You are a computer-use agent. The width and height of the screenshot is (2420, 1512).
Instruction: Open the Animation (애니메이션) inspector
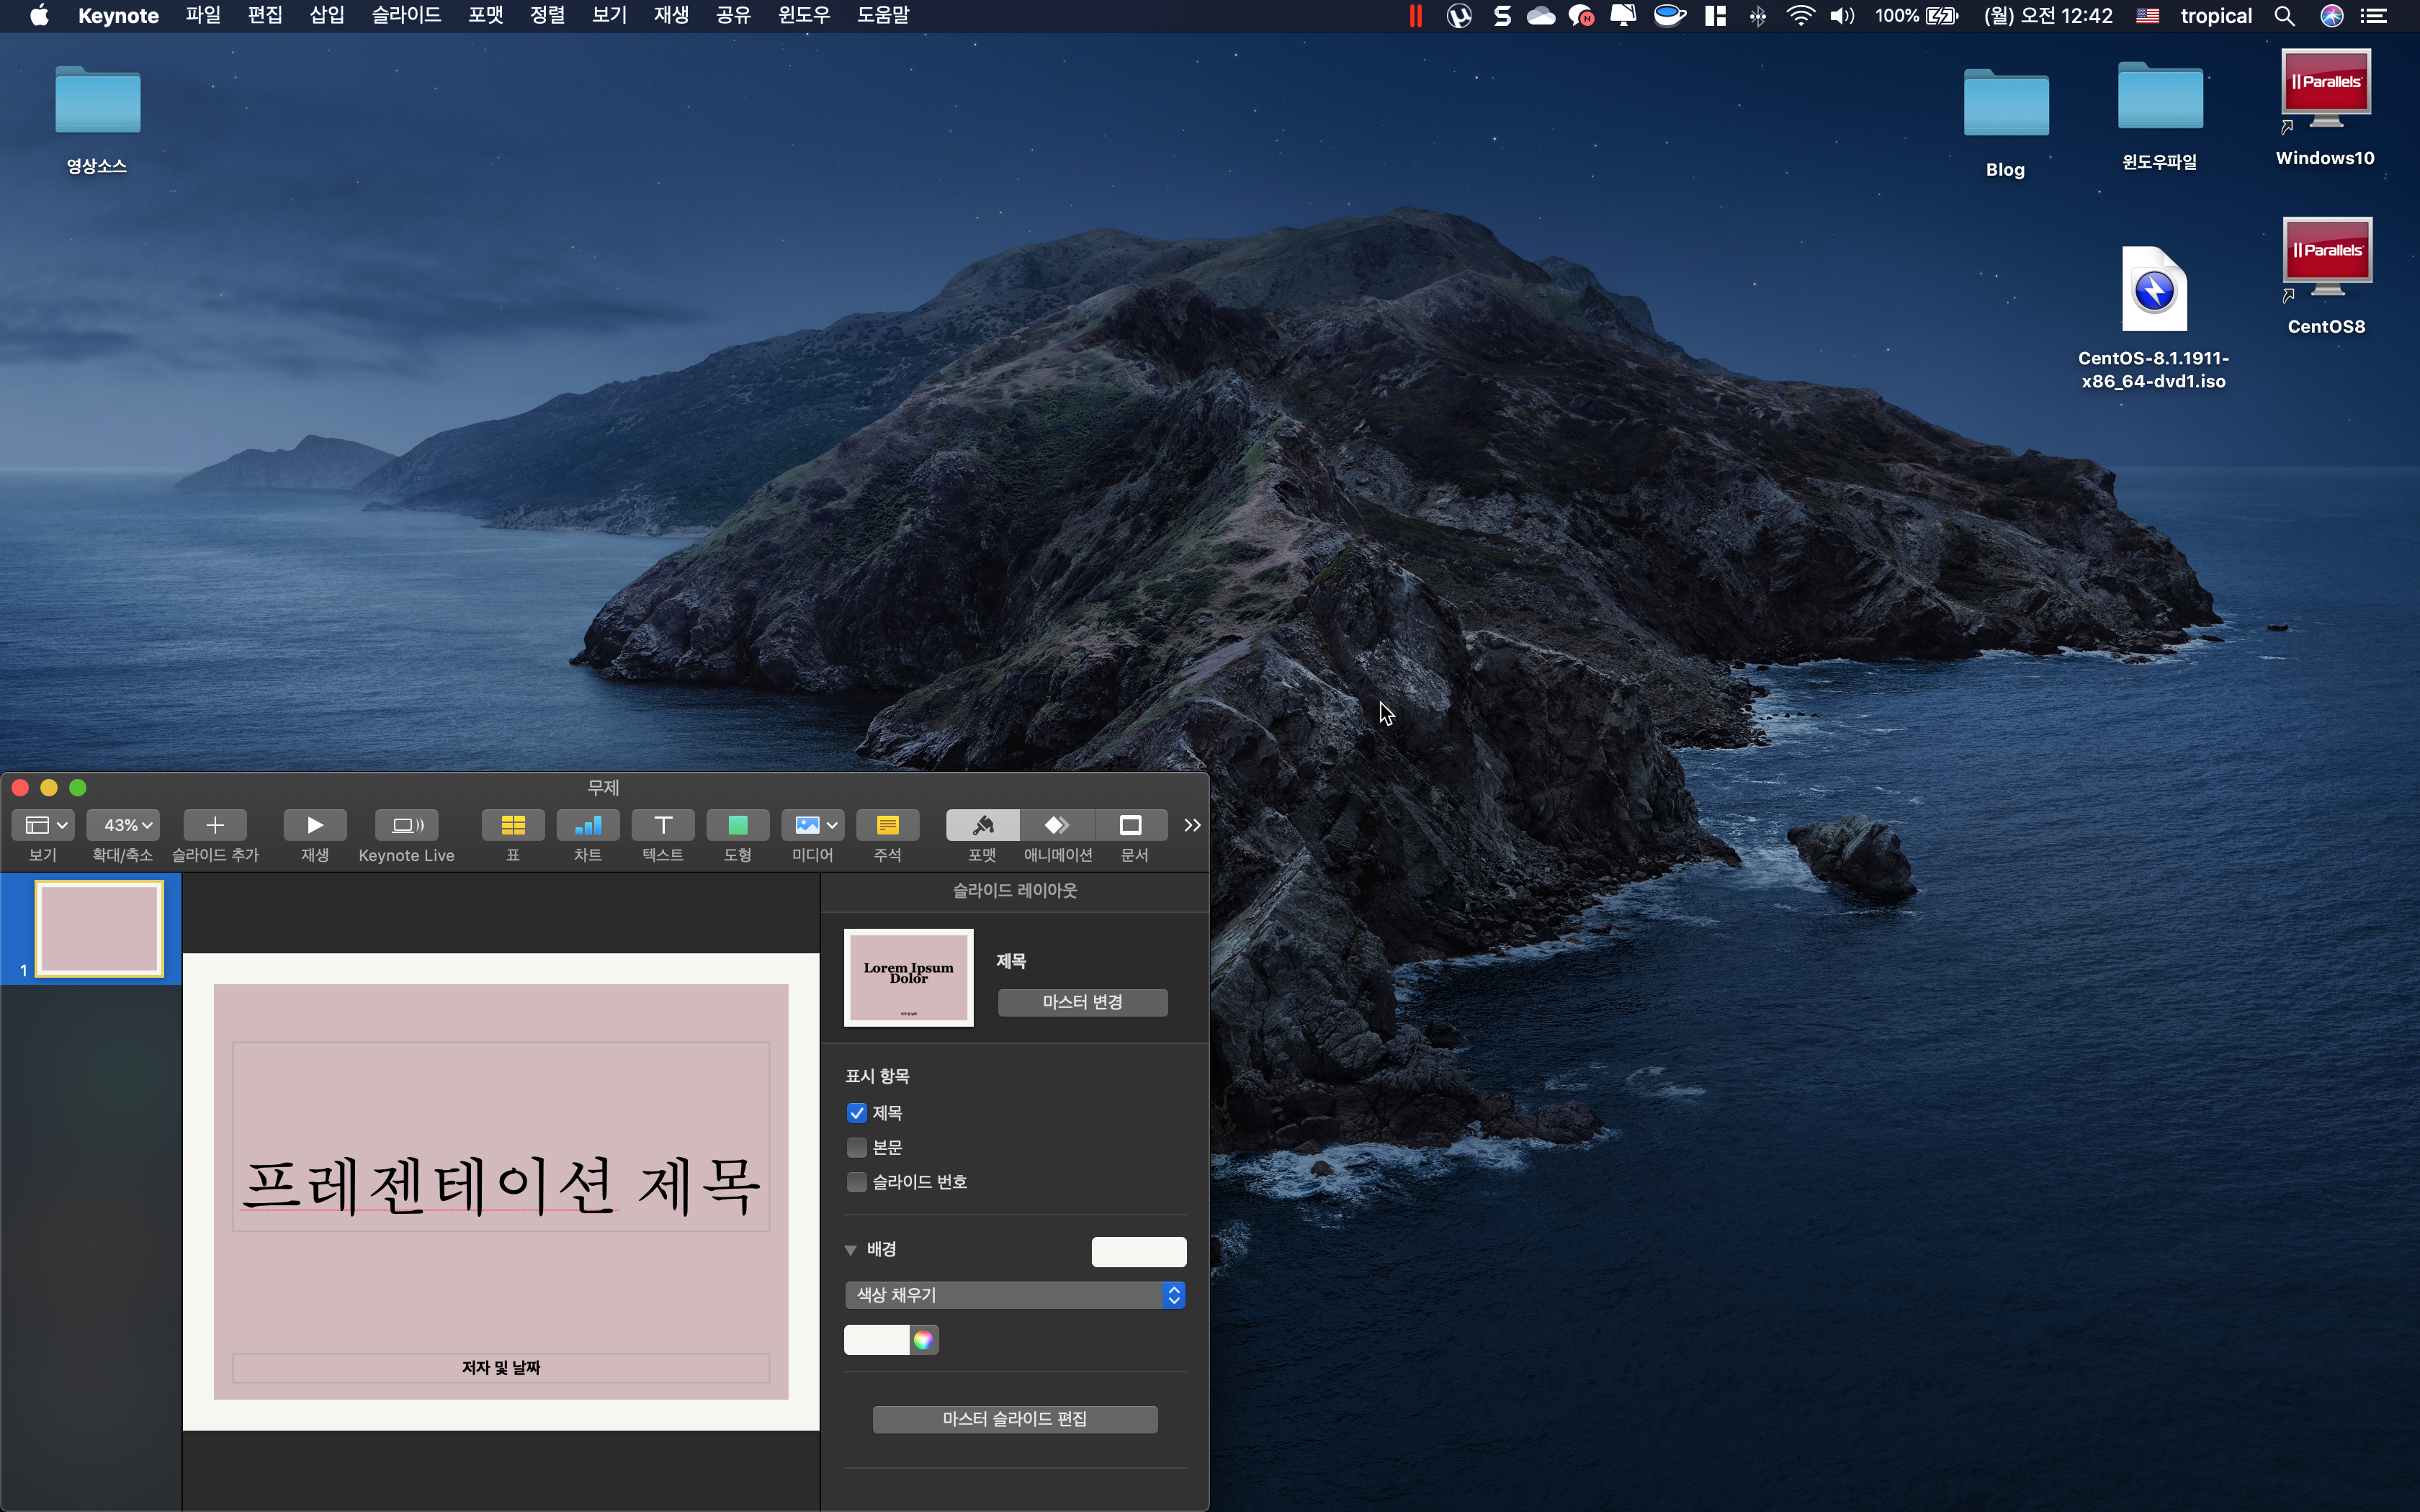pyautogui.click(x=1057, y=825)
